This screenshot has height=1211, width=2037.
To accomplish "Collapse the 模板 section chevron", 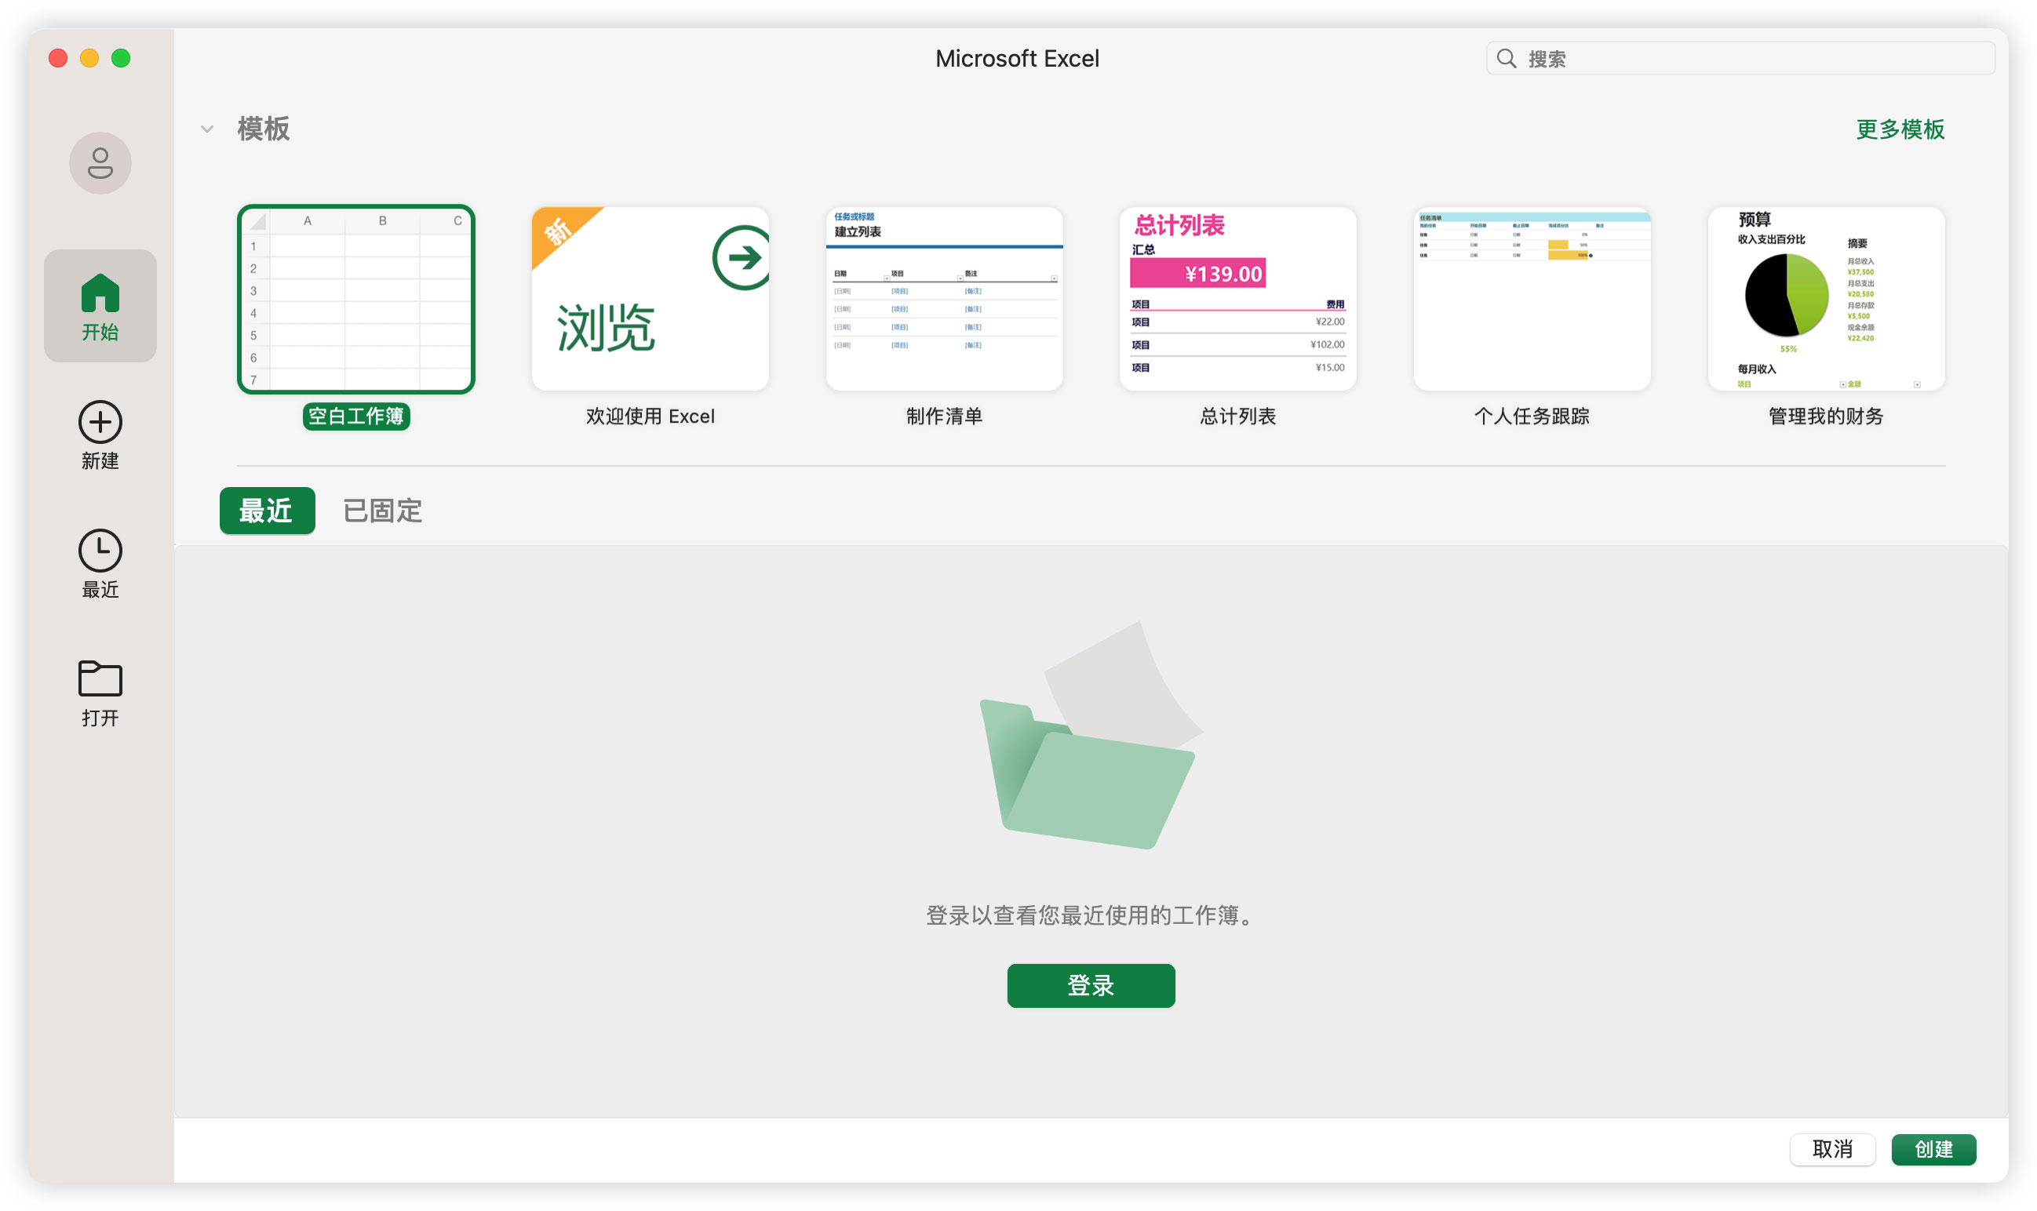I will [207, 129].
